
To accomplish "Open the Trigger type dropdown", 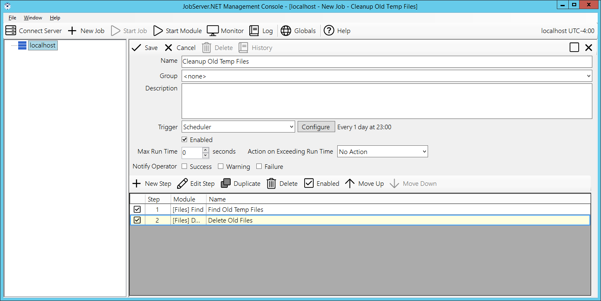I will (291, 127).
